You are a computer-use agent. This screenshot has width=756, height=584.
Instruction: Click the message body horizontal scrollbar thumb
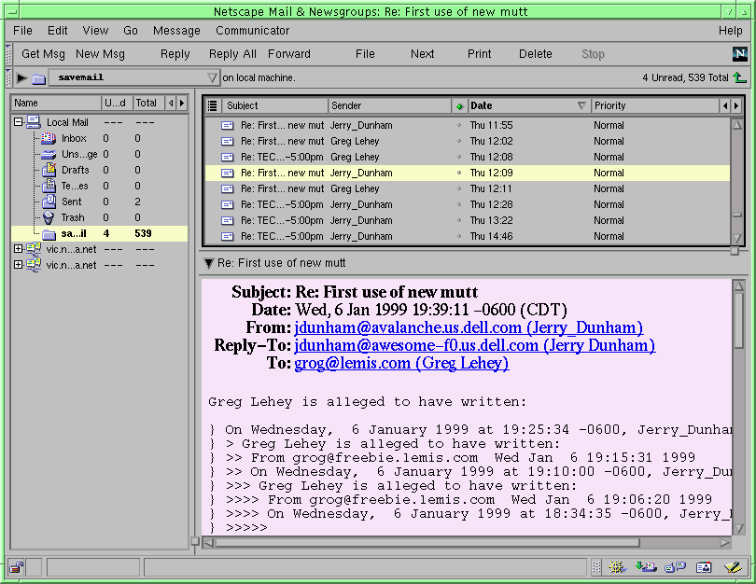click(x=427, y=543)
